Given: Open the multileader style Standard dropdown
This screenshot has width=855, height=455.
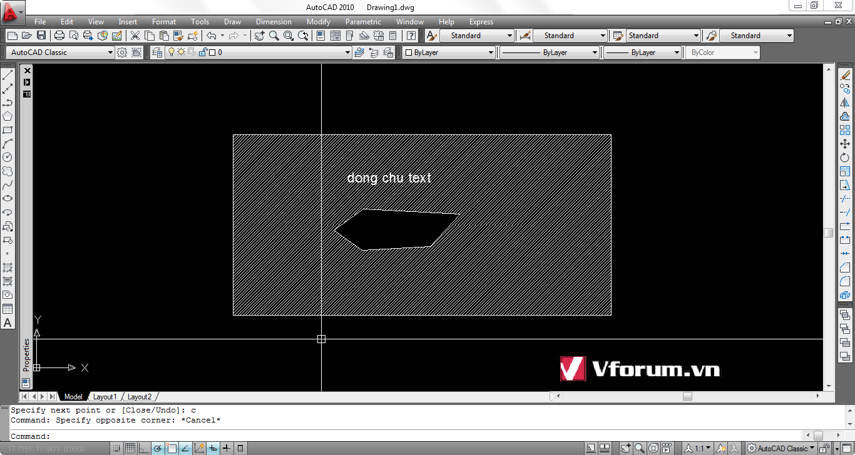Looking at the screenshot, I should tap(756, 36).
